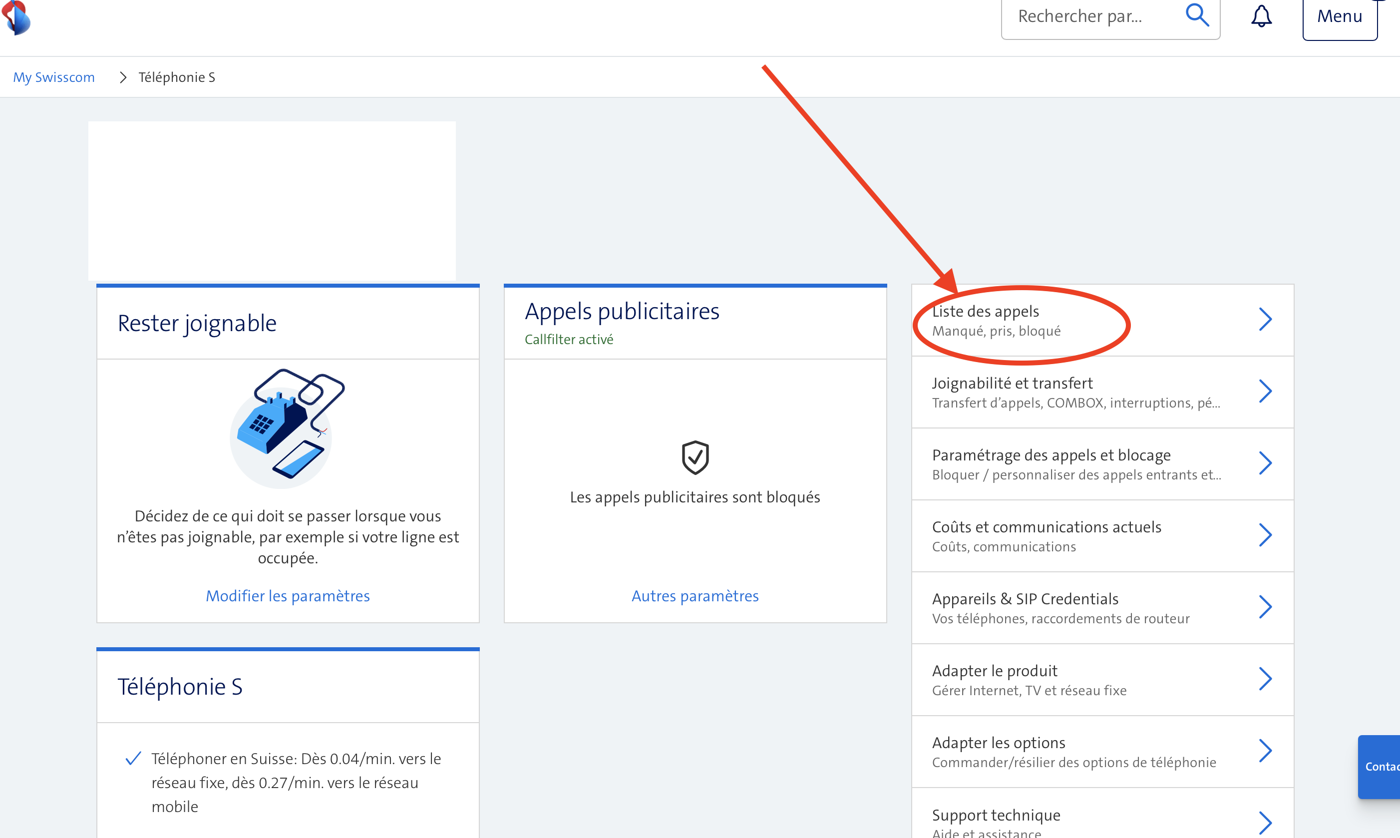Click Modifier les paramètres link
Viewport: 1400px width, 838px height.
pos(287,596)
